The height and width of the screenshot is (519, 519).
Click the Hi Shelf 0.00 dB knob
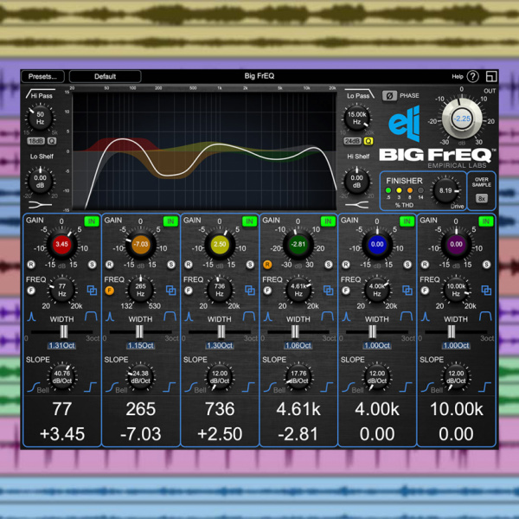(356, 181)
